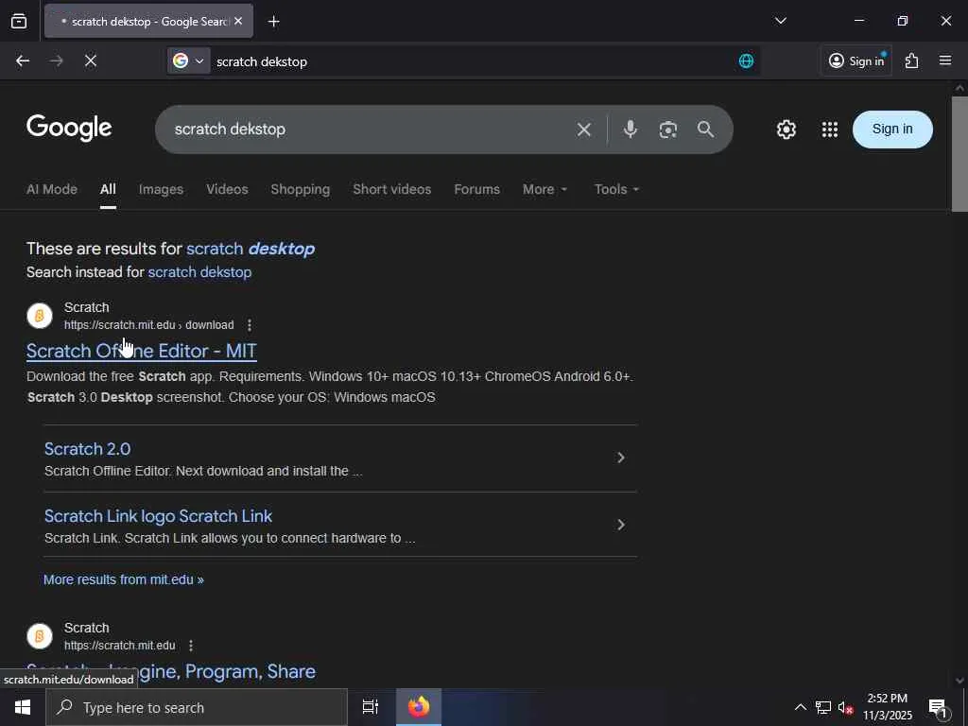Open the Firefox application menu
968x726 pixels.
[944, 60]
